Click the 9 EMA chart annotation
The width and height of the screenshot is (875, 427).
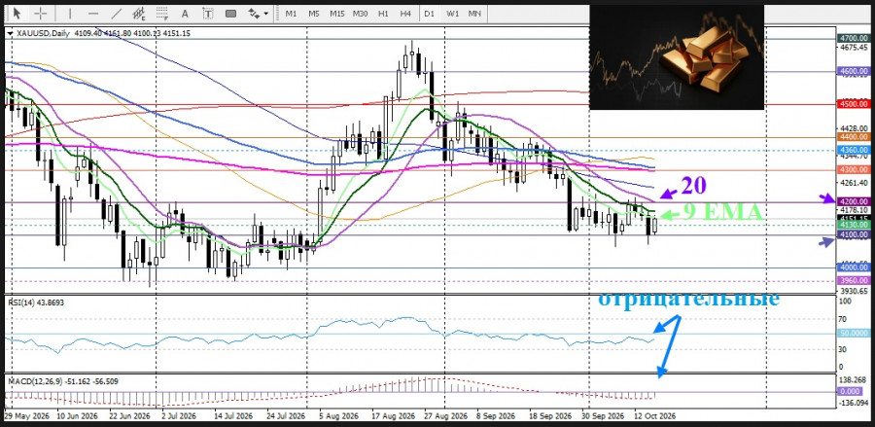coord(723,213)
